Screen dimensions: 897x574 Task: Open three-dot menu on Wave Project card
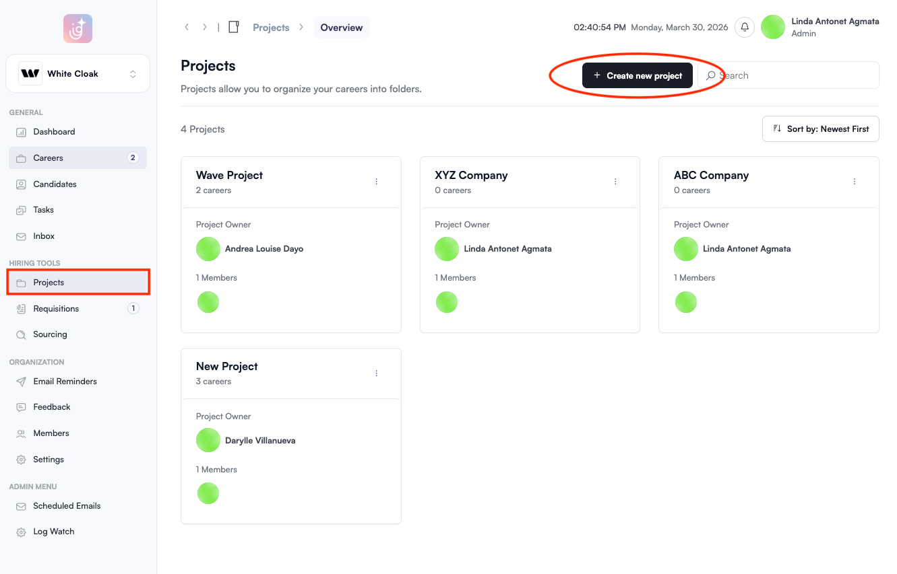376,182
